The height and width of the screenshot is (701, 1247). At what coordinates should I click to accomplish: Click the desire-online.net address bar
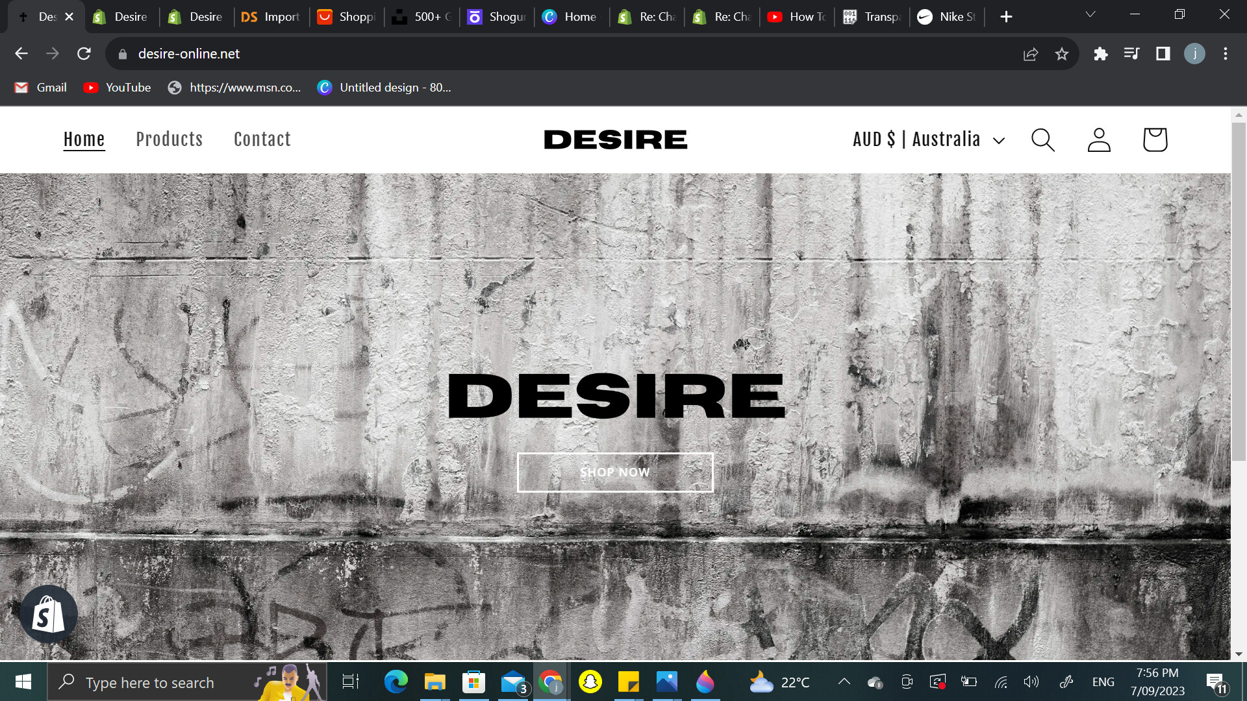pyautogui.click(x=188, y=54)
